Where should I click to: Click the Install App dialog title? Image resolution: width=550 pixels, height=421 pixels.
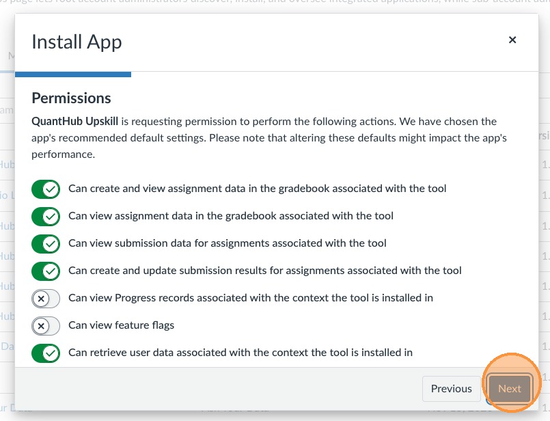(77, 42)
